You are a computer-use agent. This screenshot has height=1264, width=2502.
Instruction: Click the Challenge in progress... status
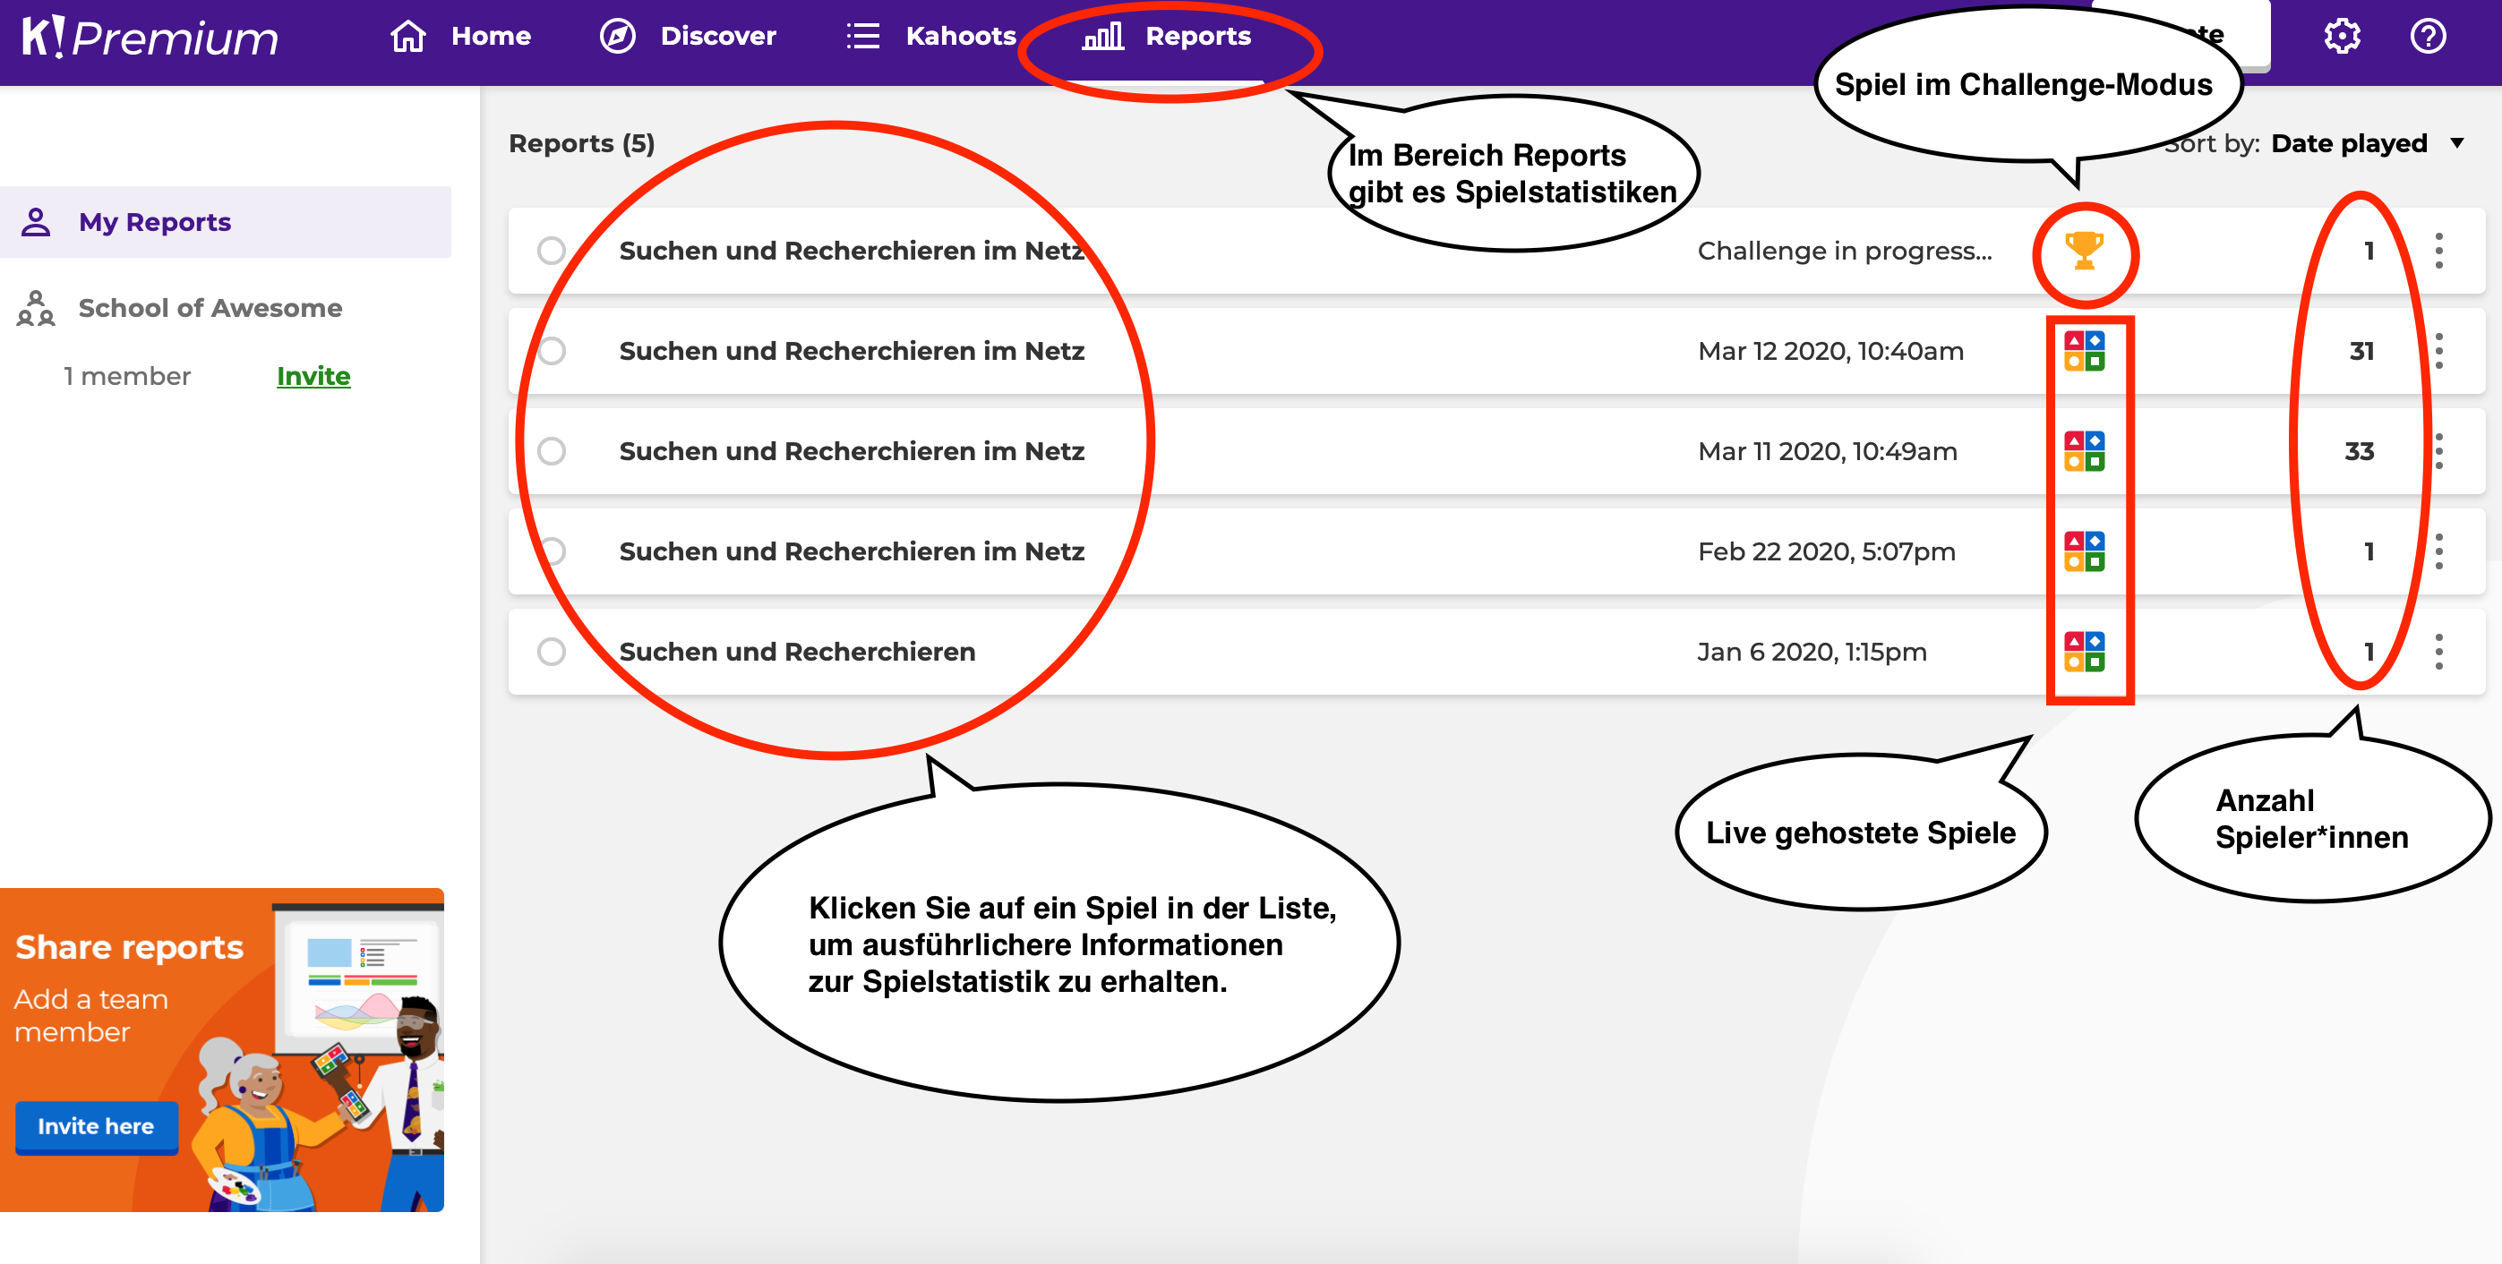tap(1845, 251)
